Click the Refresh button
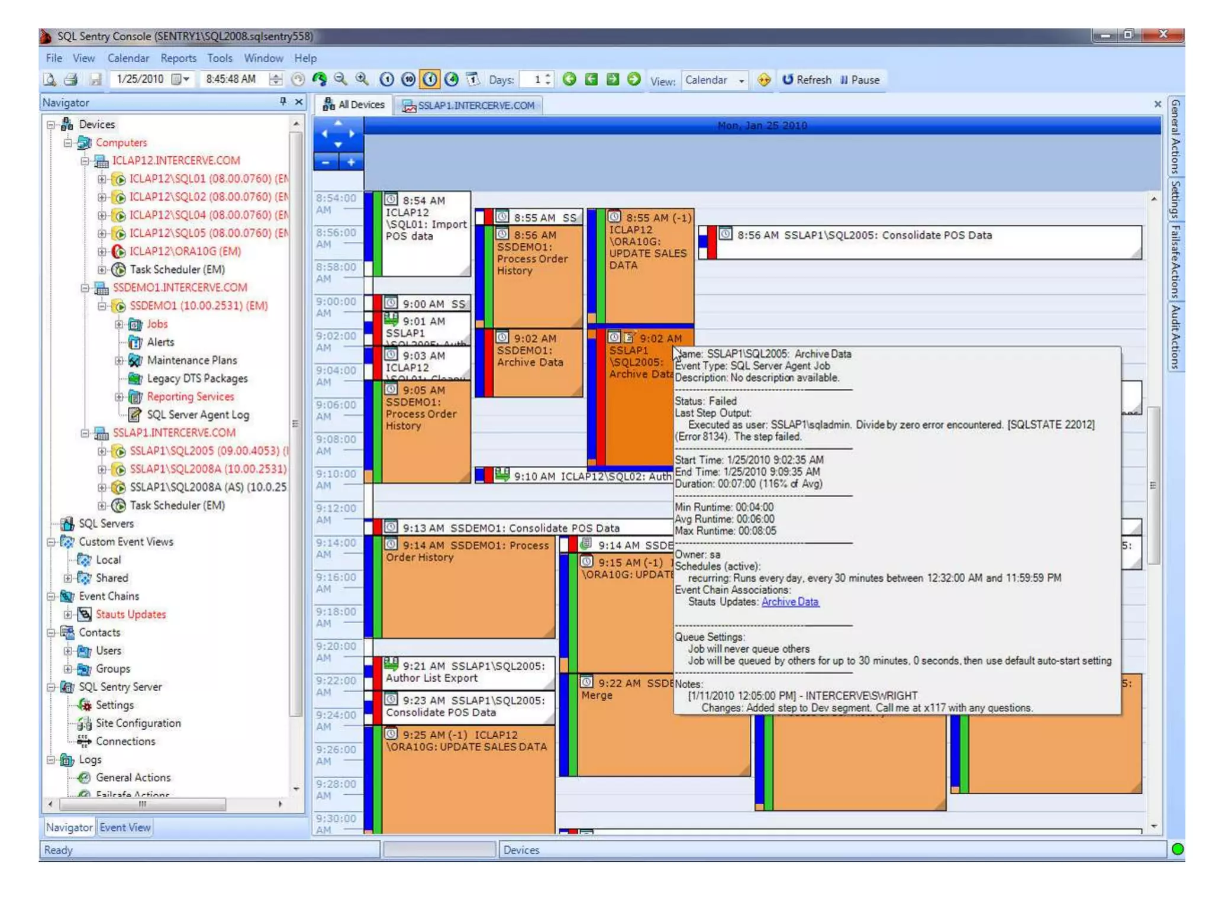 tap(806, 79)
